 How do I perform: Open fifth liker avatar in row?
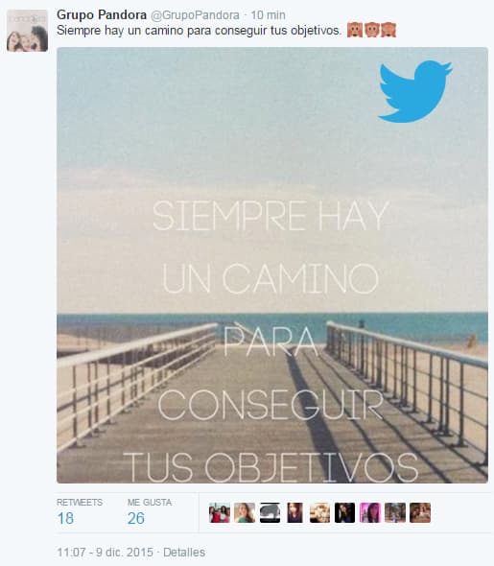319,512
